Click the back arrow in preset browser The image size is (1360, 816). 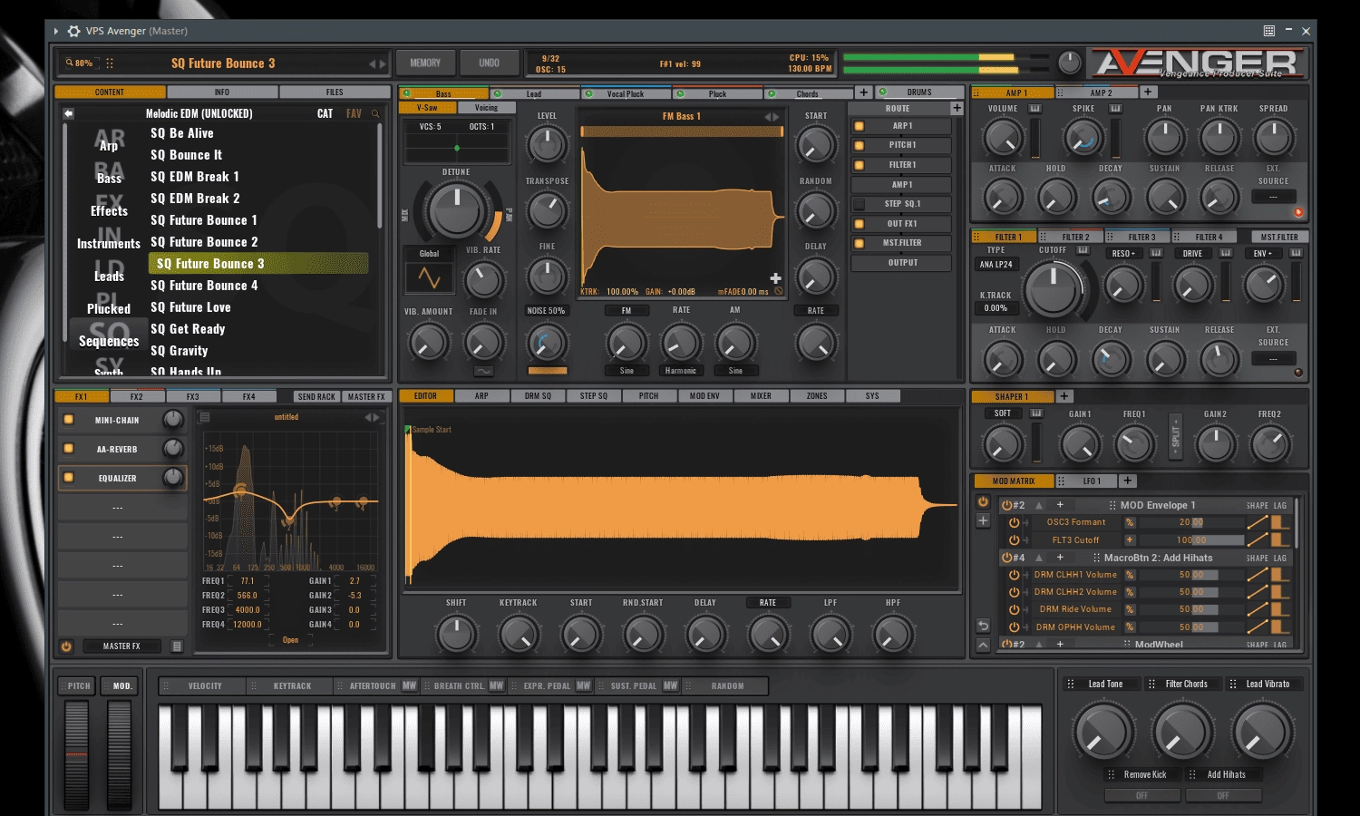tap(68, 113)
